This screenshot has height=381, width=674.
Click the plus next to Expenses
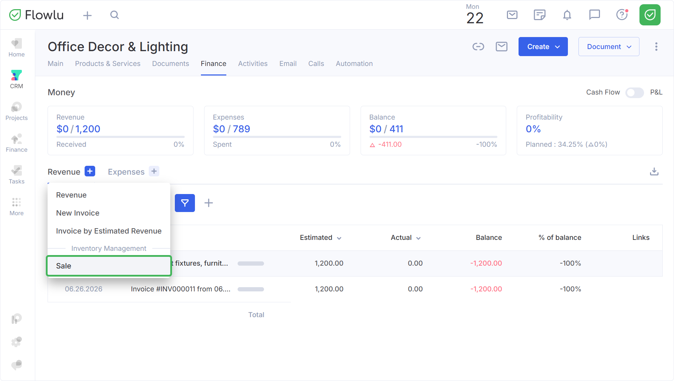pyautogui.click(x=154, y=171)
